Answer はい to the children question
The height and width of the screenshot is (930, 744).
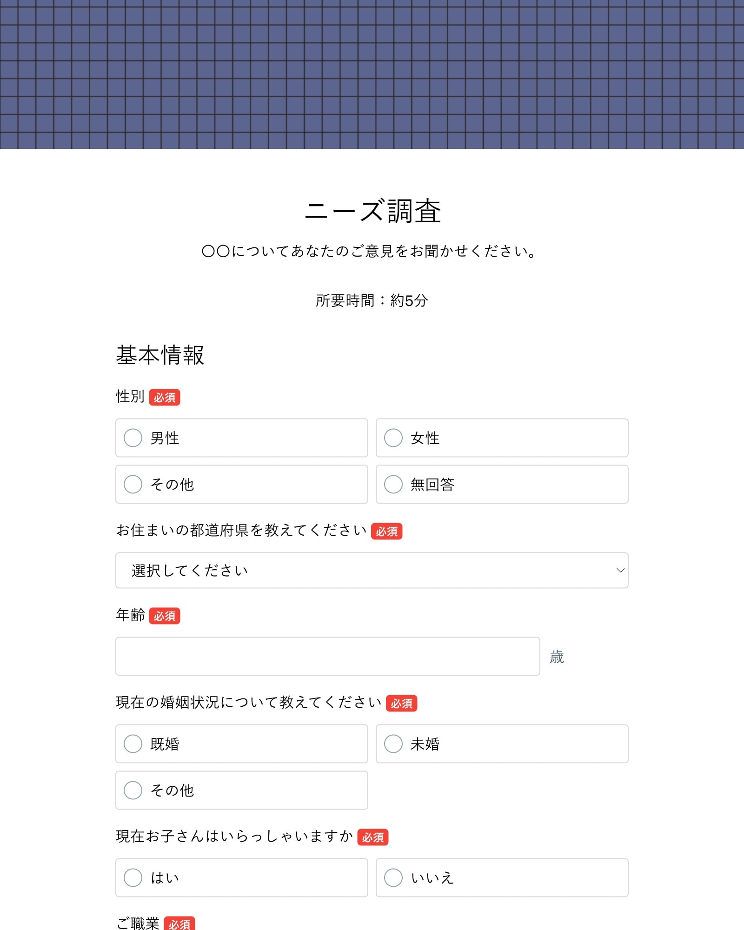pos(133,877)
